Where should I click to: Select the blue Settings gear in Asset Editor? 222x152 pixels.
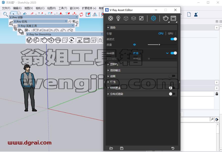[x=153, y=18]
